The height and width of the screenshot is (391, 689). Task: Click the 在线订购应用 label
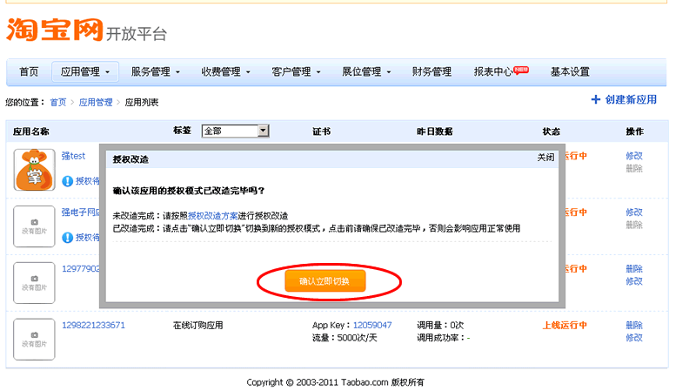198,325
